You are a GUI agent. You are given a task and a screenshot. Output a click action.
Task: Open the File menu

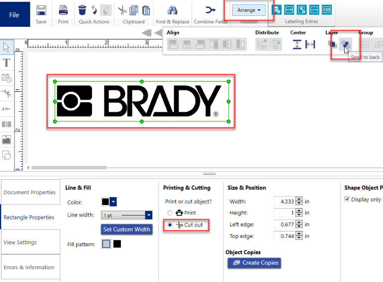point(14,14)
